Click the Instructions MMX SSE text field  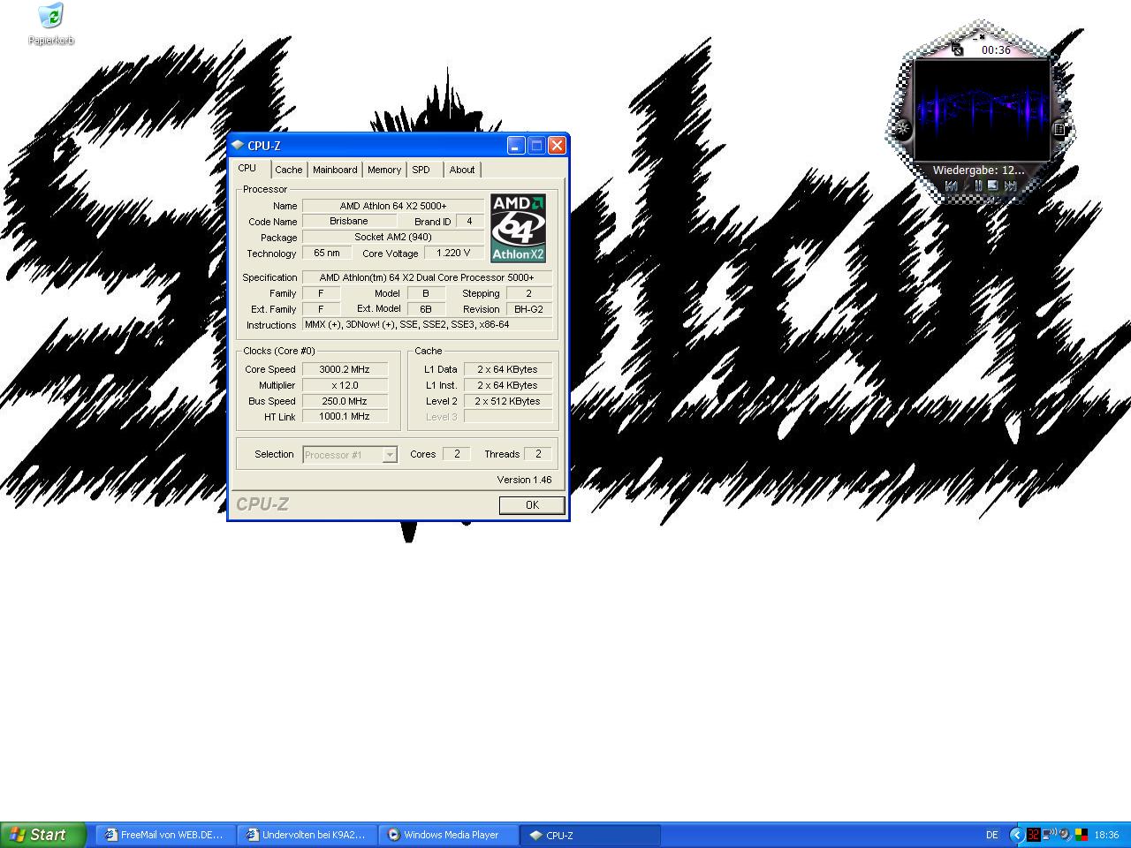[x=427, y=324]
